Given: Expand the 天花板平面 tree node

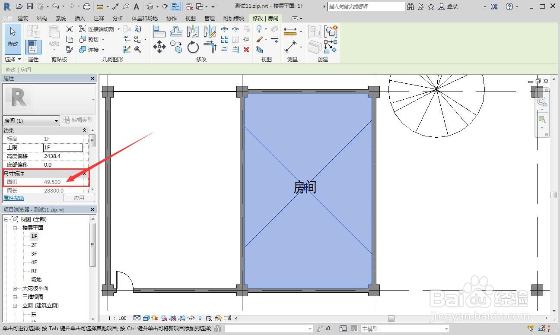Looking at the screenshot, I should click(15, 288).
